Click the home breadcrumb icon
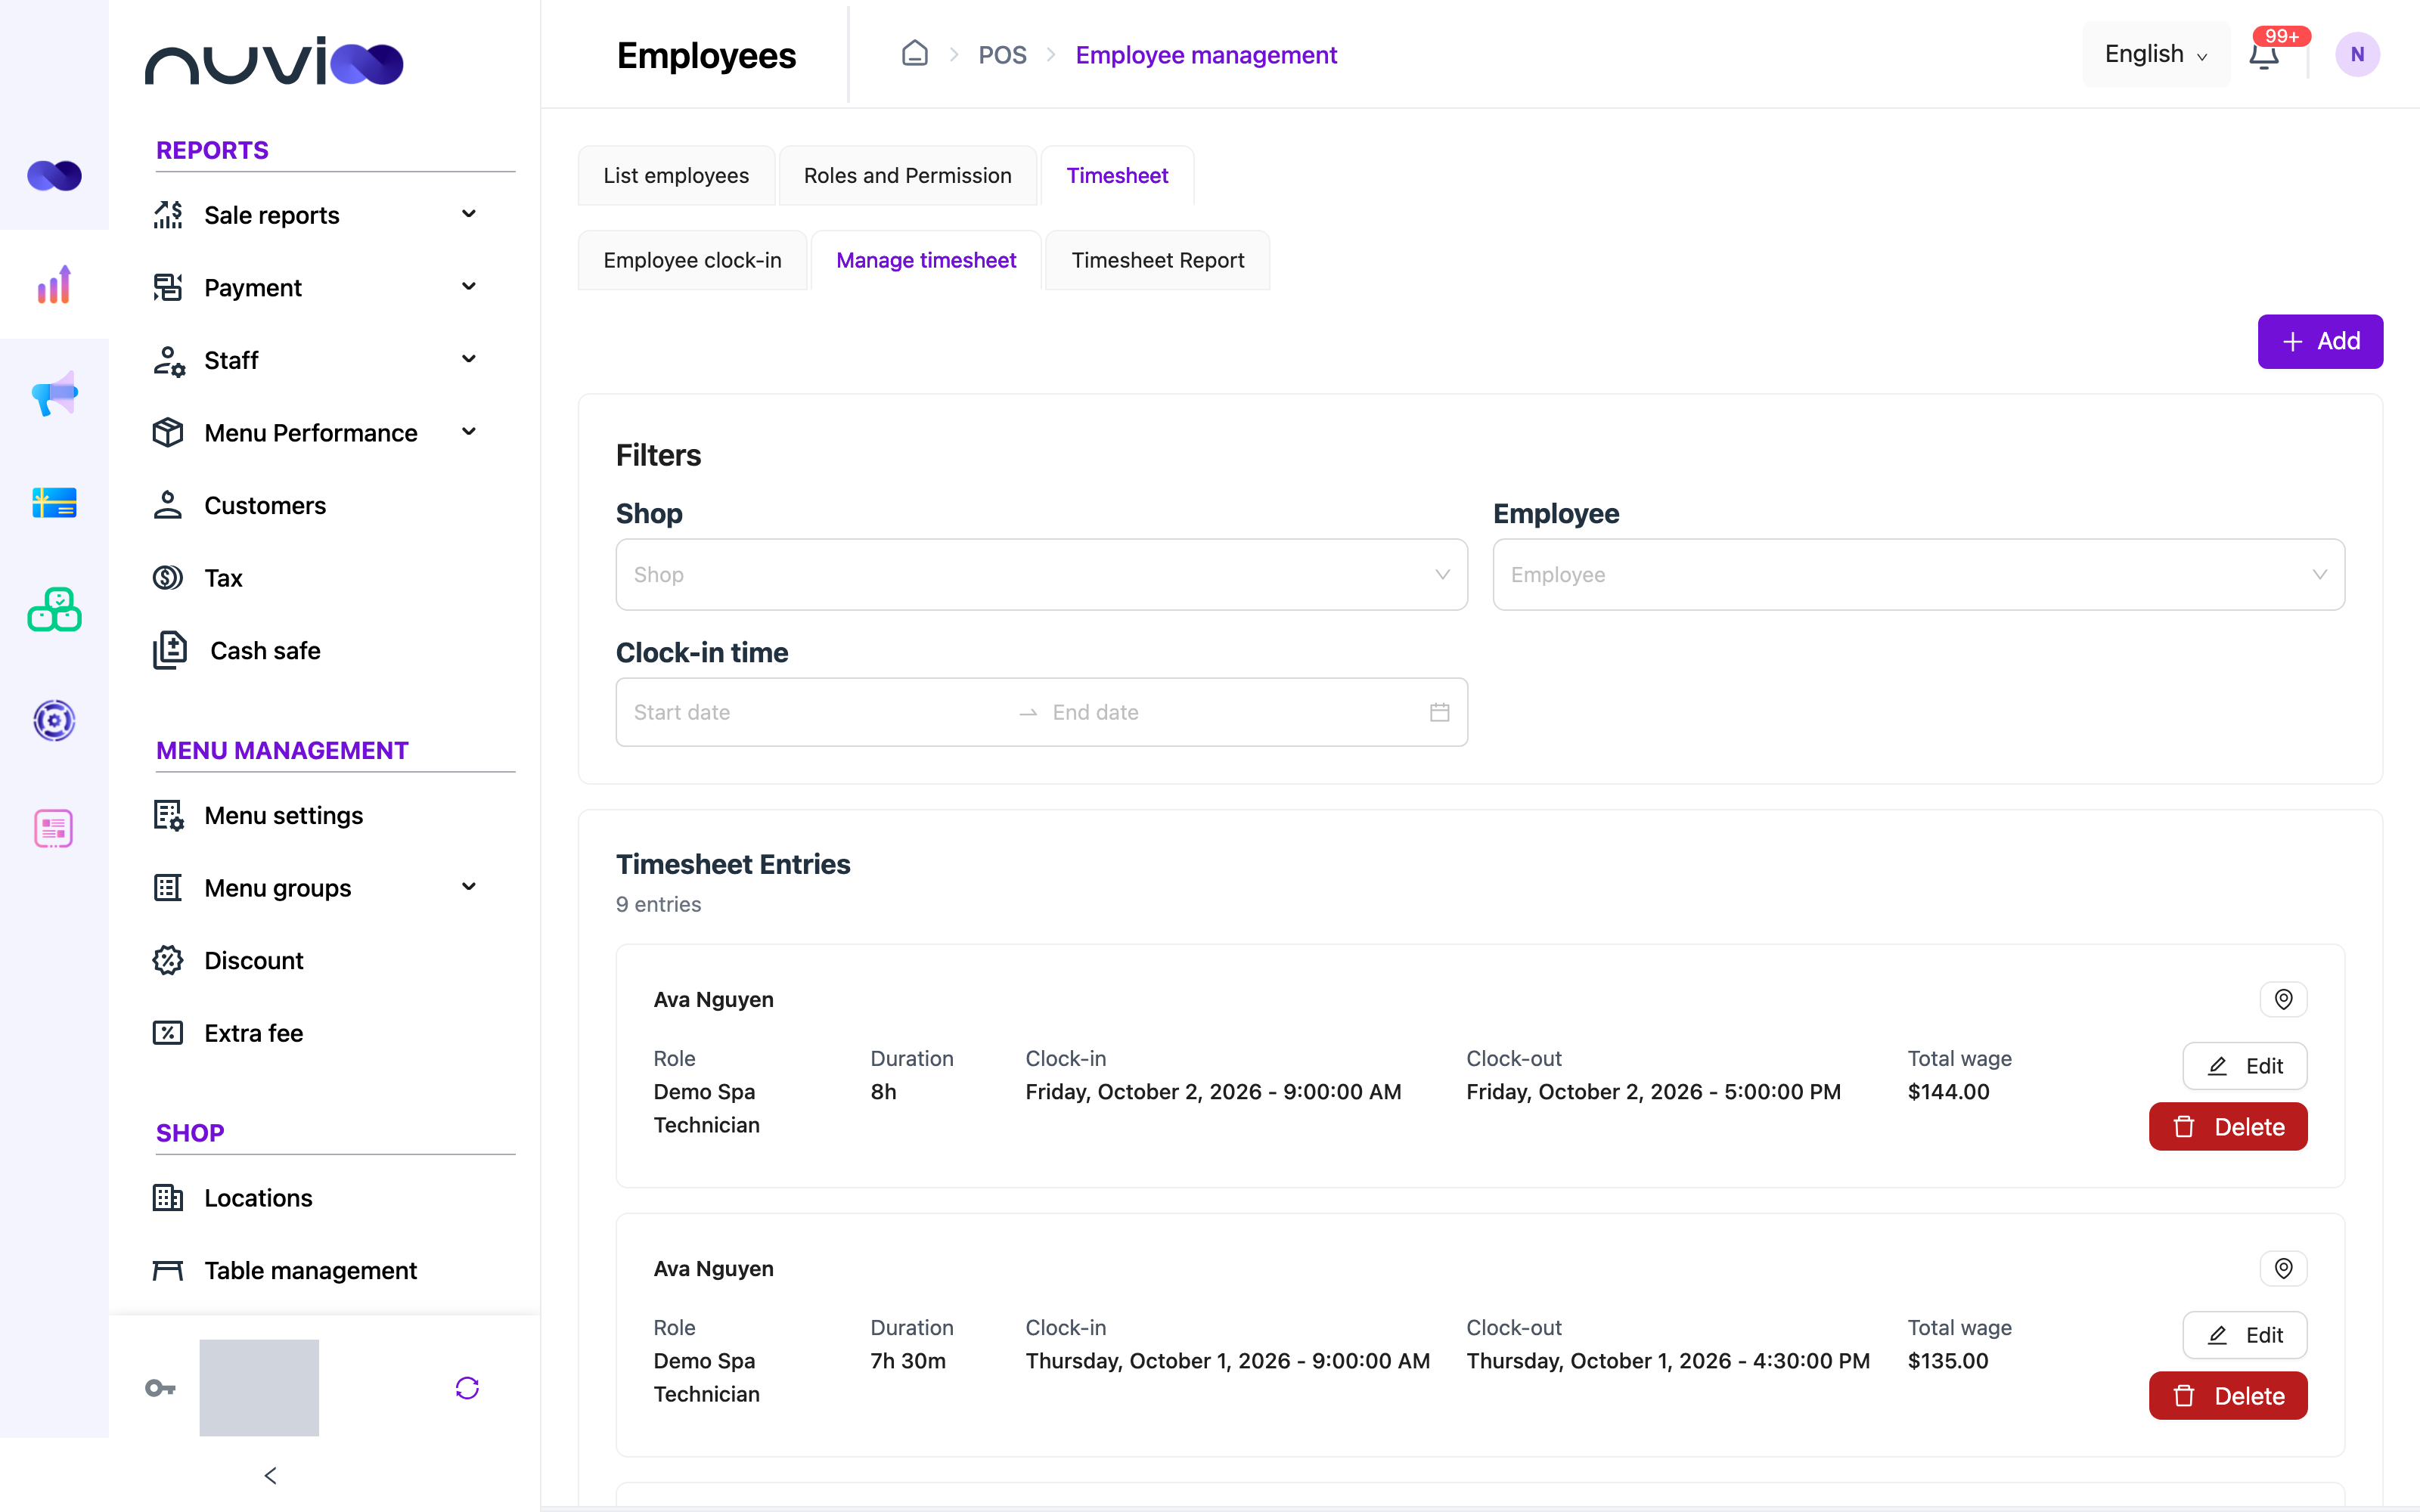 tap(914, 53)
